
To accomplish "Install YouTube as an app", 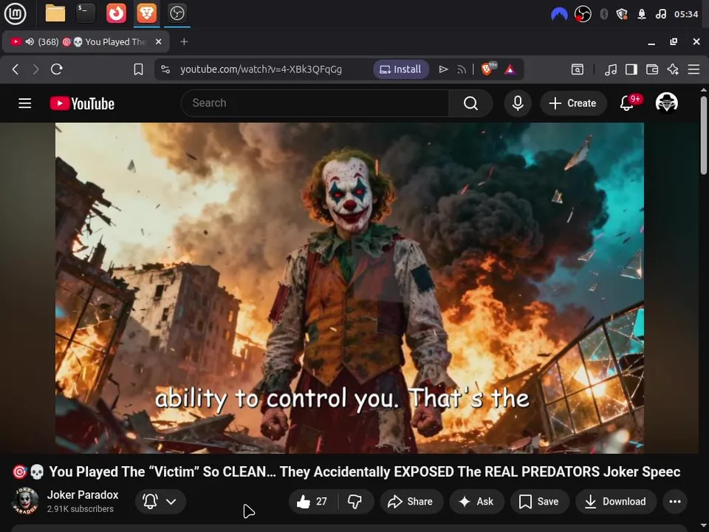I will 400,69.
